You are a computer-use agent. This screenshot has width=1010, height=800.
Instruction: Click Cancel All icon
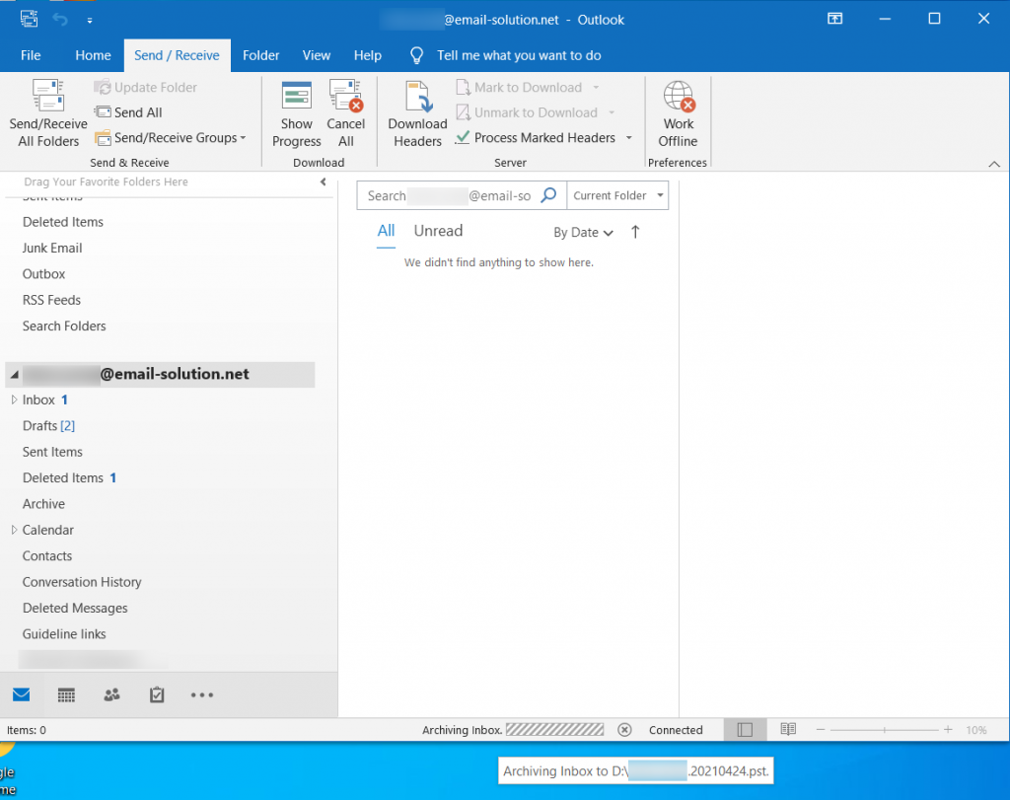click(346, 95)
